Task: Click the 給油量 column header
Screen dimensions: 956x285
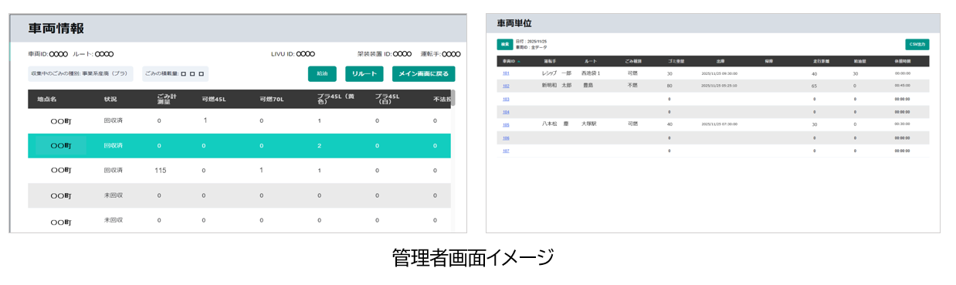Action: (860, 61)
